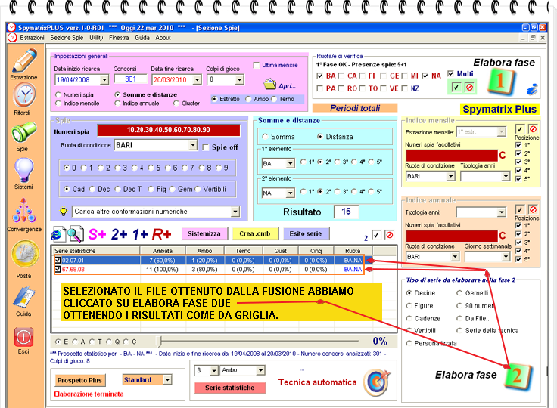
Task: Open the Sistemi light bulb icon
Action: point(23,170)
